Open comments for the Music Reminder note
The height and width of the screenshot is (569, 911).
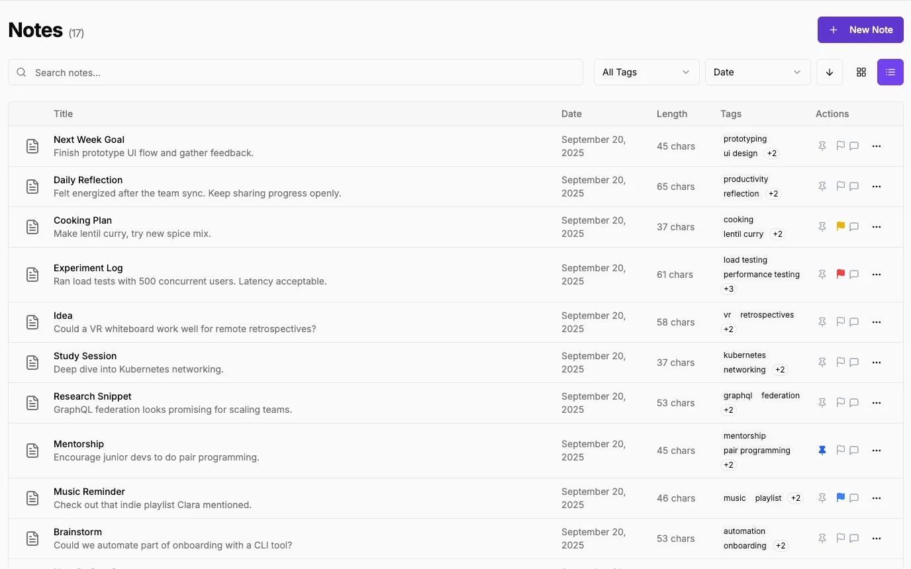[853, 498]
